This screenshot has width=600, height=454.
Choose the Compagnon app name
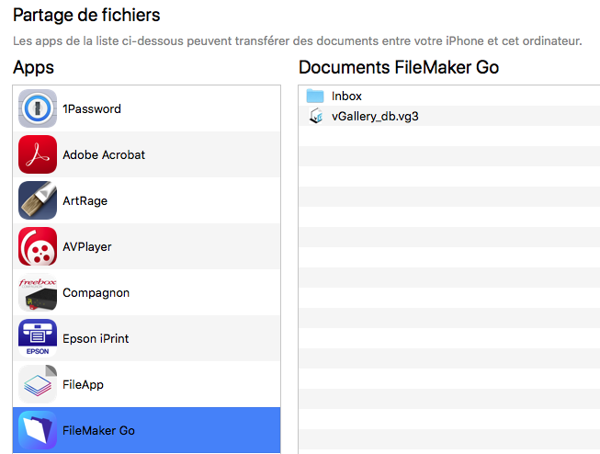click(96, 292)
